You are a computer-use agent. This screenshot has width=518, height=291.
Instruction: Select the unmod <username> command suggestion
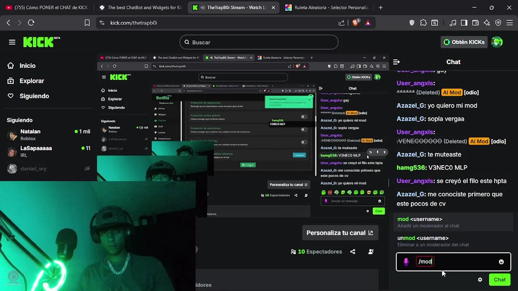tap(453, 241)
